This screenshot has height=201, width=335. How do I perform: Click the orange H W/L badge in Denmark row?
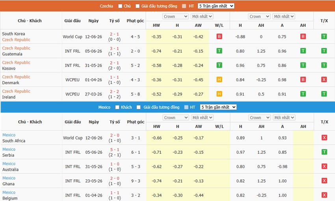(219, 79)
